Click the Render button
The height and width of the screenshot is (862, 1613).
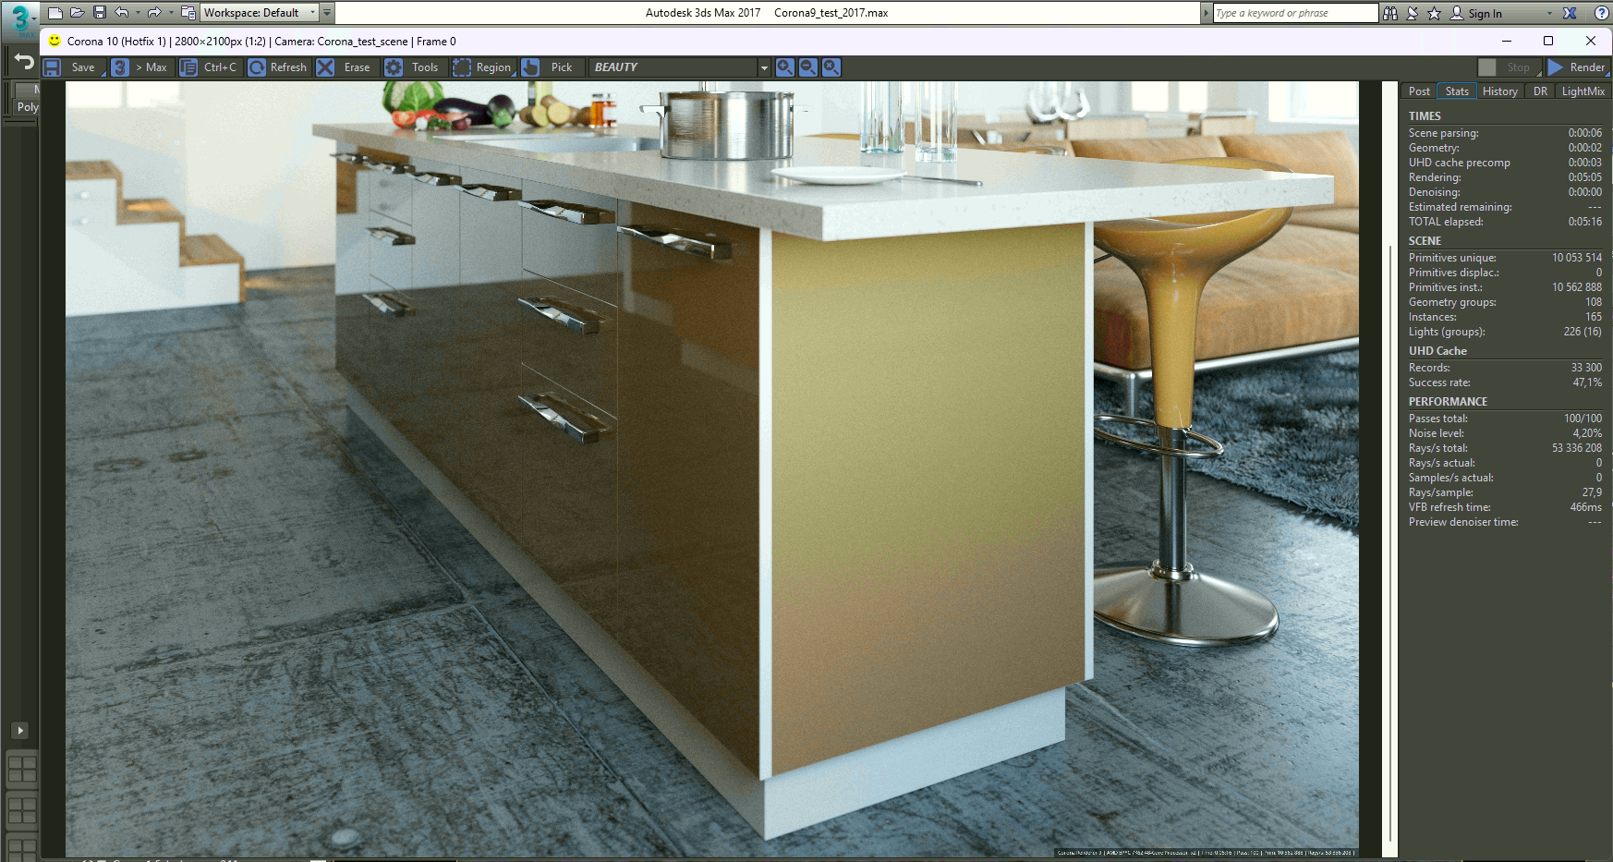[1578, 67]
